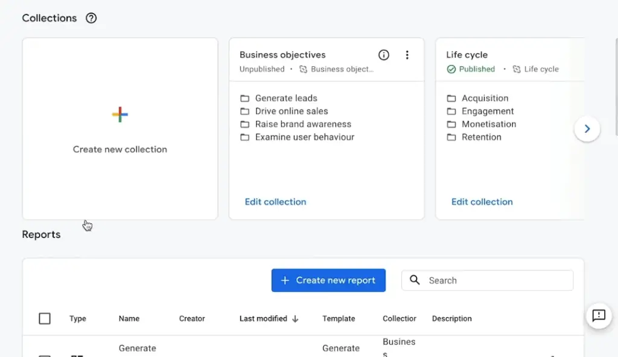Click the folder icon beside Generate leads
This screenshot has height=357, width=618.
click(244, 98)
